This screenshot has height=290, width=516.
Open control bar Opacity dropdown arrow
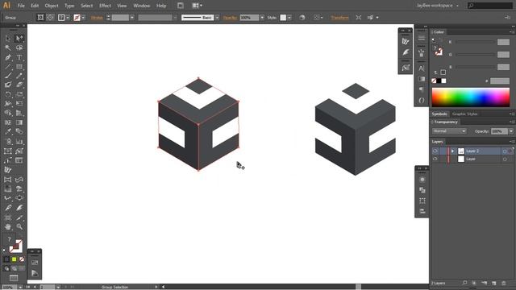click(262, 18)
